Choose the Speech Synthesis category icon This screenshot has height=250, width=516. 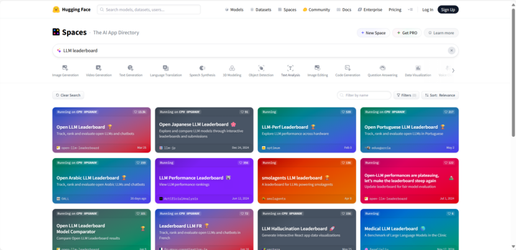click(202, 68)
